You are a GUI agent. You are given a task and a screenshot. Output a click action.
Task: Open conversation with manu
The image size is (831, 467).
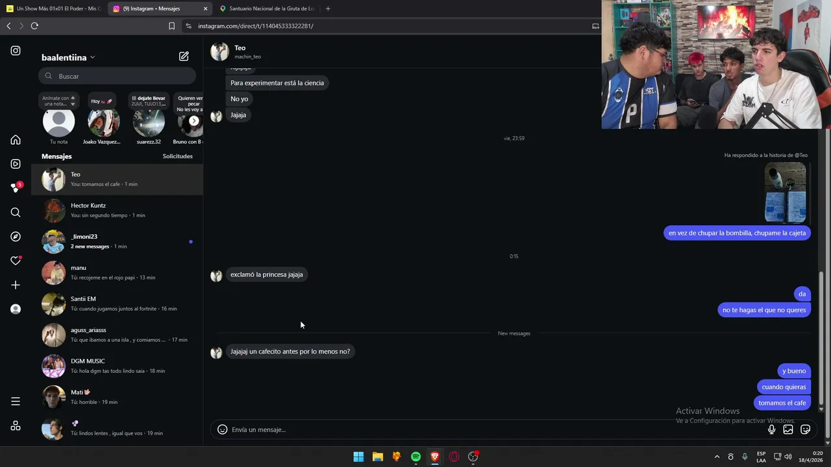(x=117, y=272)
